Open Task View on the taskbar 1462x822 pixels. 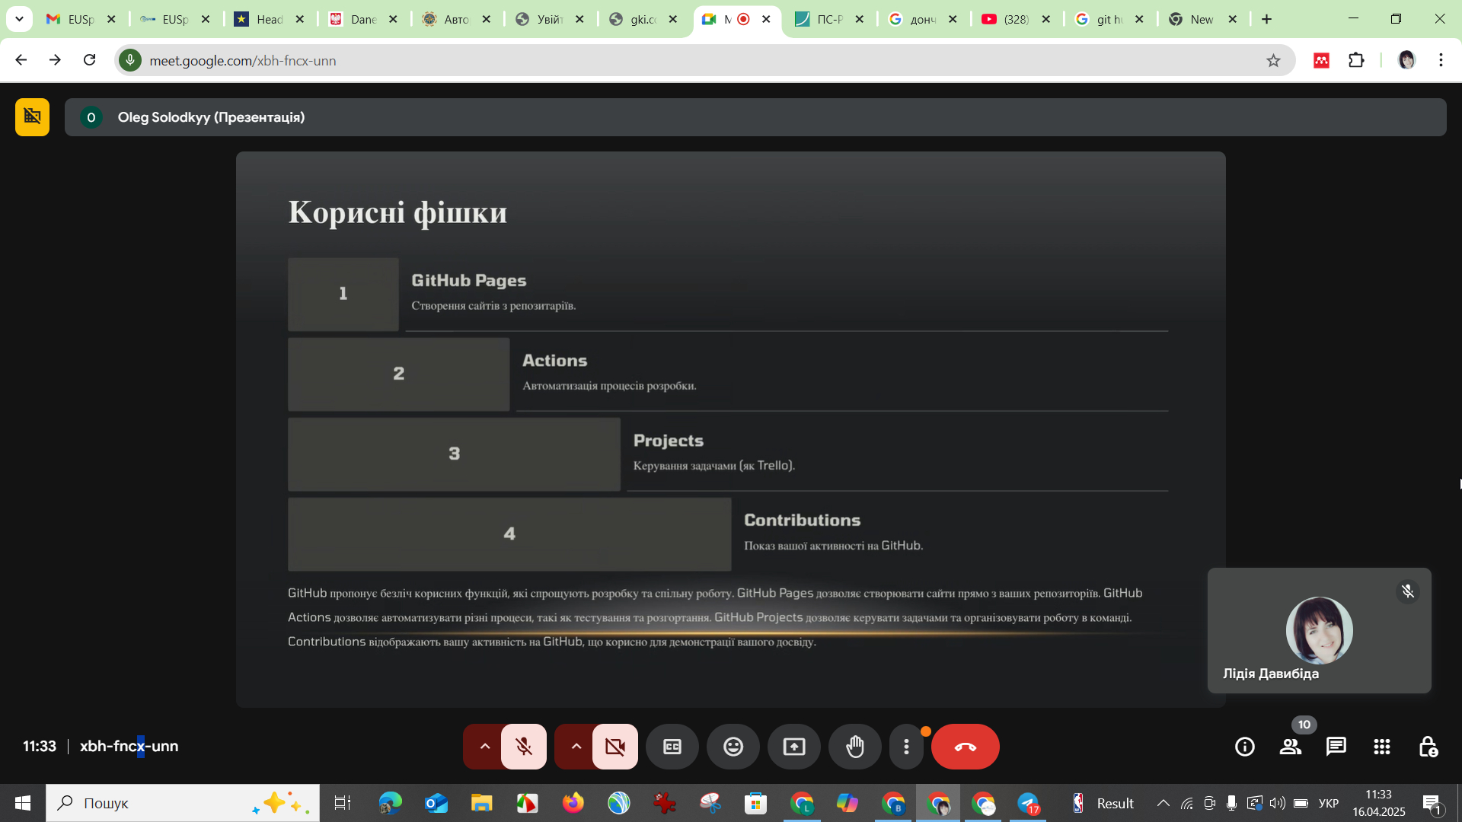coord(343,803)
